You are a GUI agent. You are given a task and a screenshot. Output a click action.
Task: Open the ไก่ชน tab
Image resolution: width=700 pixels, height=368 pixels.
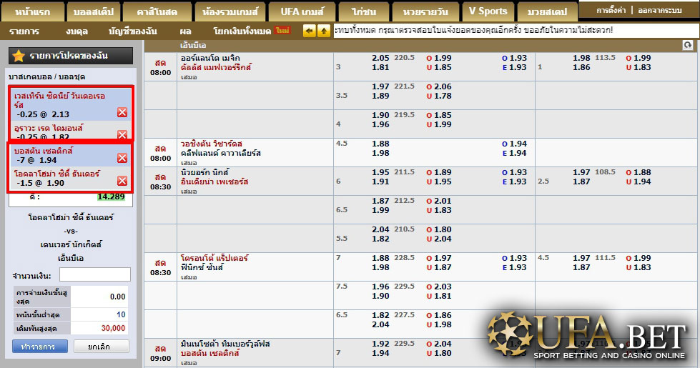click(x=364, y=11)
